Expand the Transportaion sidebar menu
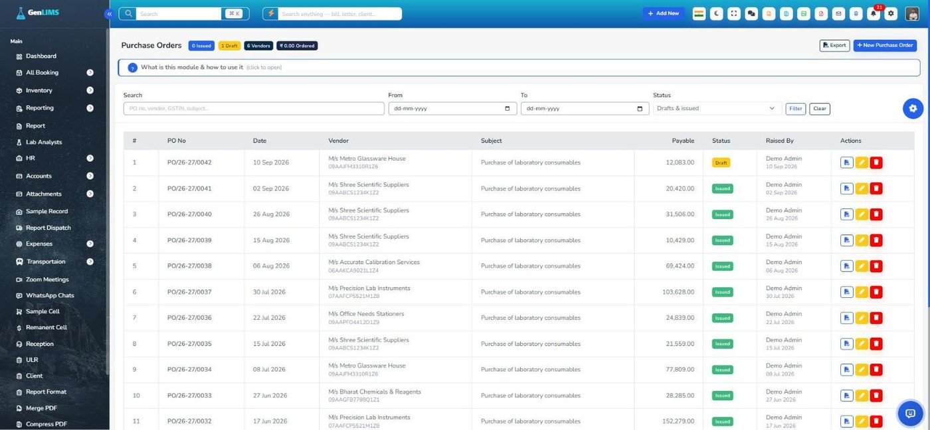930x430 pixels. [54, 261]
